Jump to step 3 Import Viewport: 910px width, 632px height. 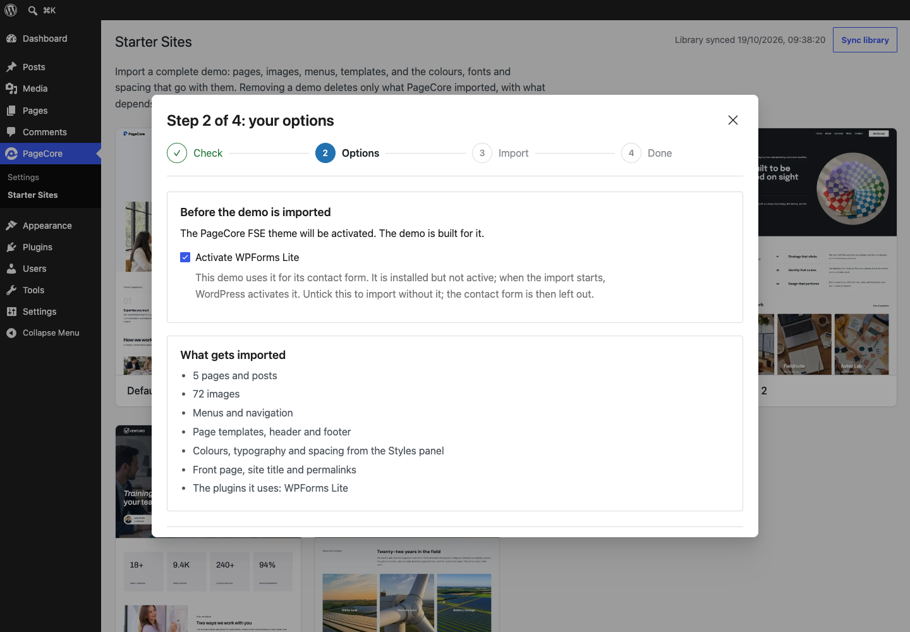click(x=500, y=153)
